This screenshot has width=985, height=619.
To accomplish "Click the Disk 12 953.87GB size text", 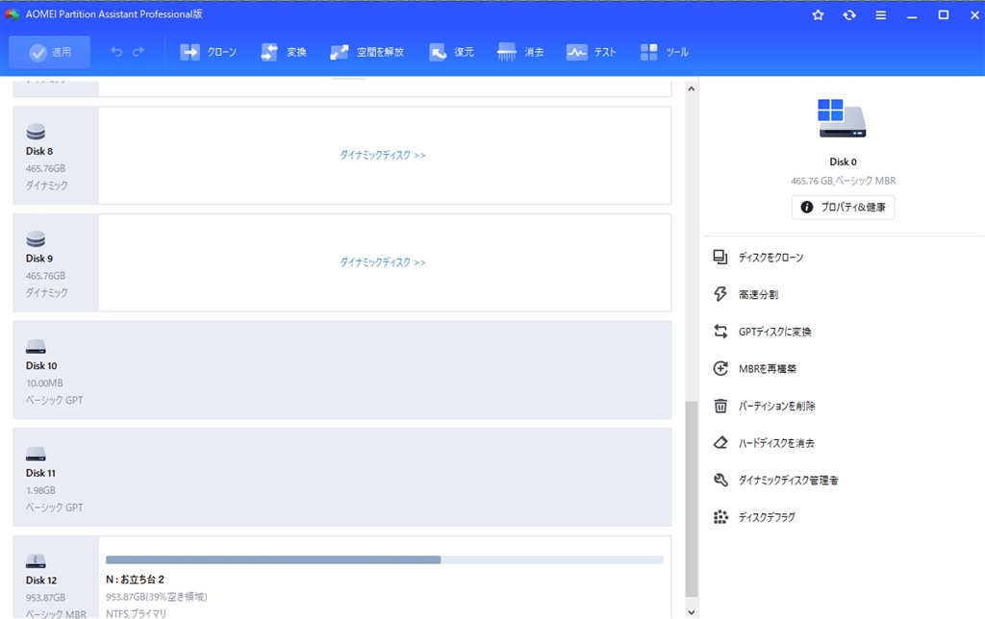I will 45,598.
